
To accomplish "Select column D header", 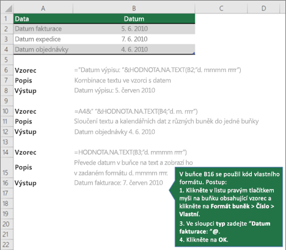I will tap(263, 9).
